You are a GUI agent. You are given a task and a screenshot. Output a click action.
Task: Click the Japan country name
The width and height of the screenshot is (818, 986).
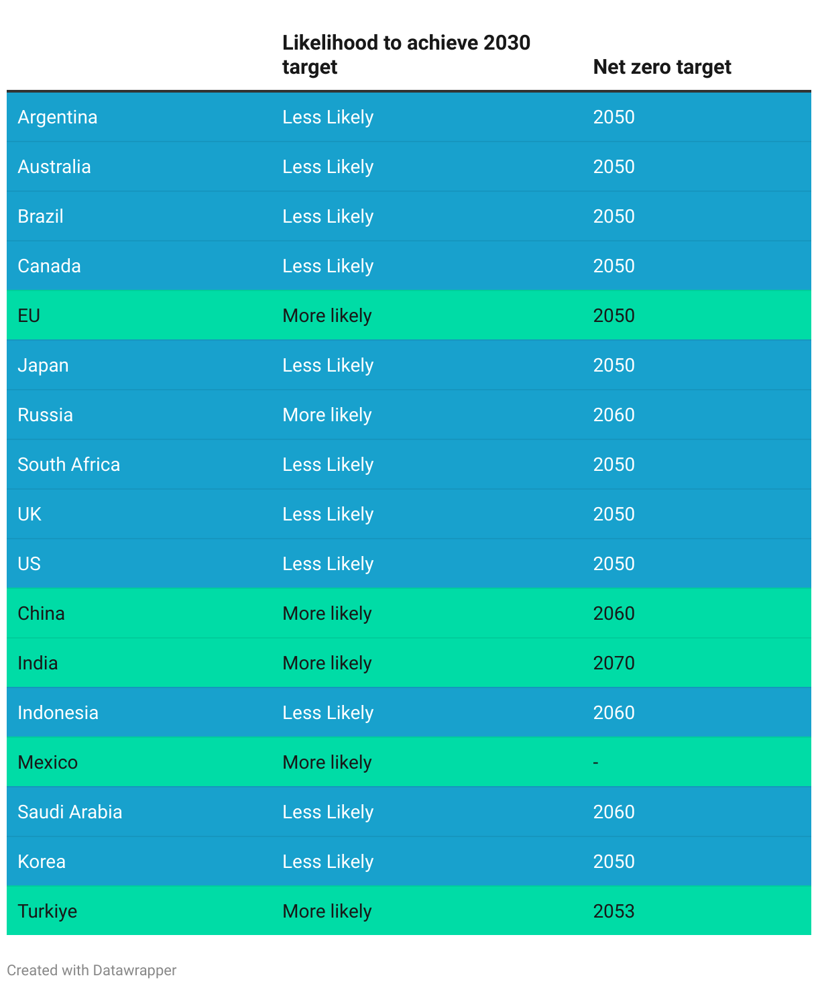click(x=43, y=366)
